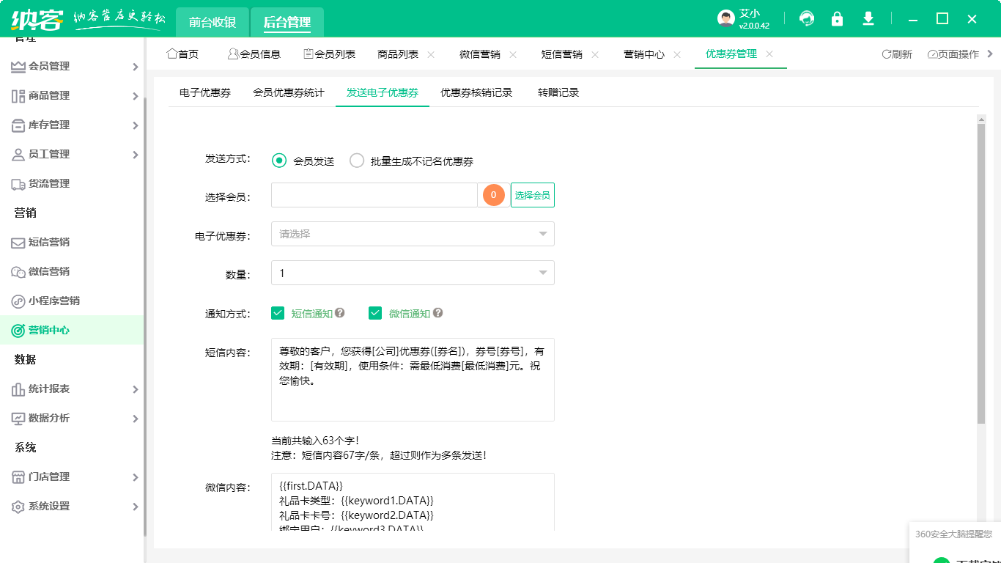Click the download icon in the title bar

868,18
